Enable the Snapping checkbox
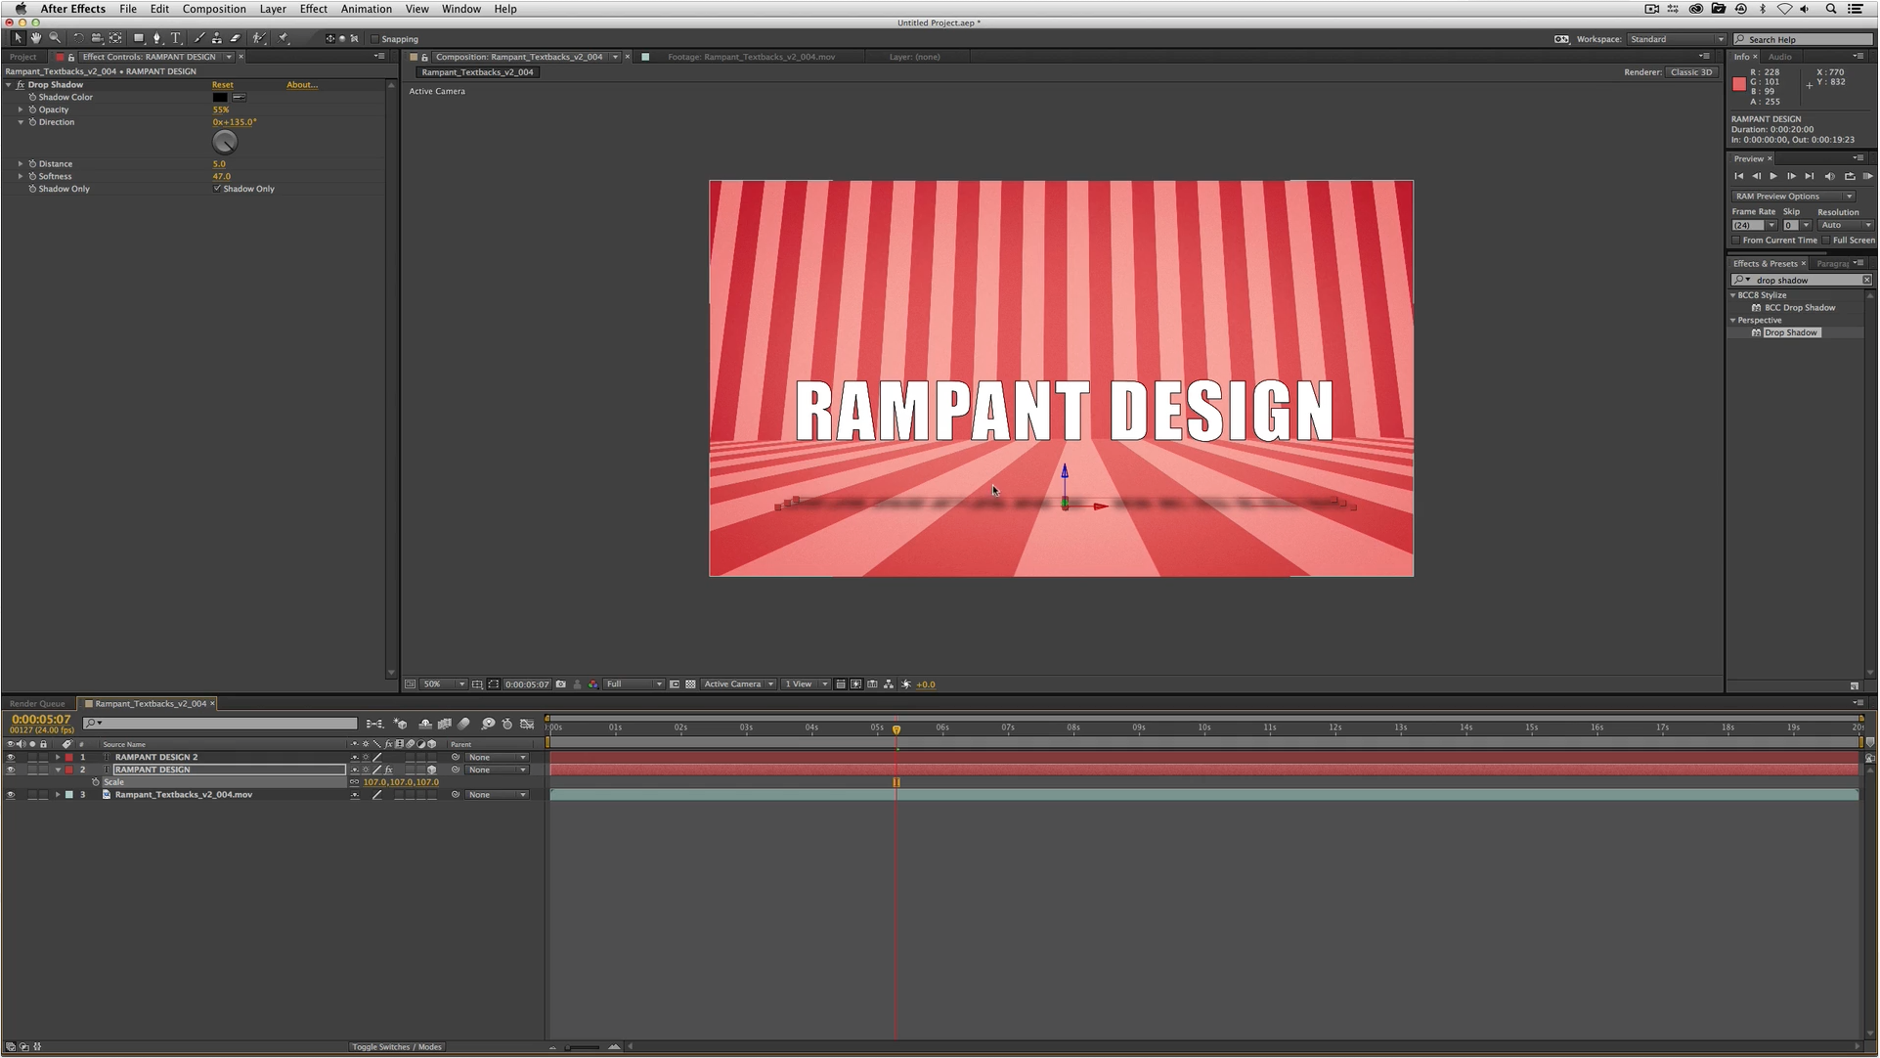The width and height of the screenshot is (1880, 1058). pos(374,39)
